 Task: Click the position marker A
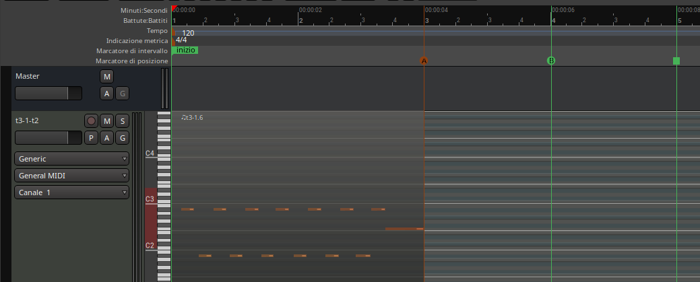coord(424,61)
